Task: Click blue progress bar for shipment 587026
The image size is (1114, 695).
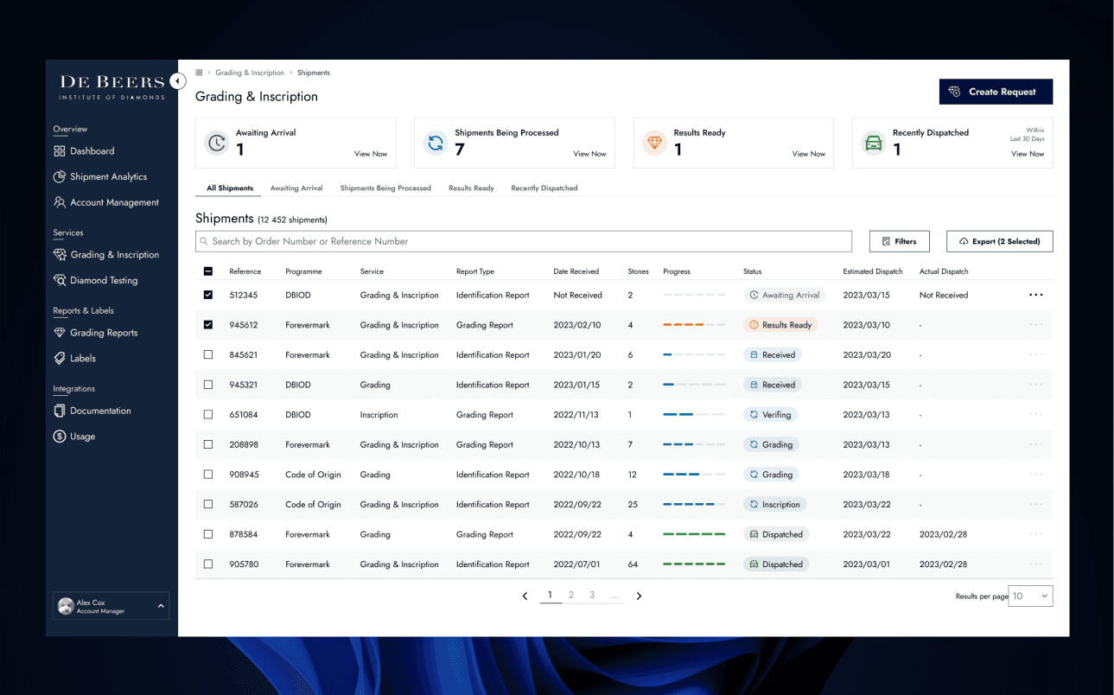Action: tap(694, 504)
